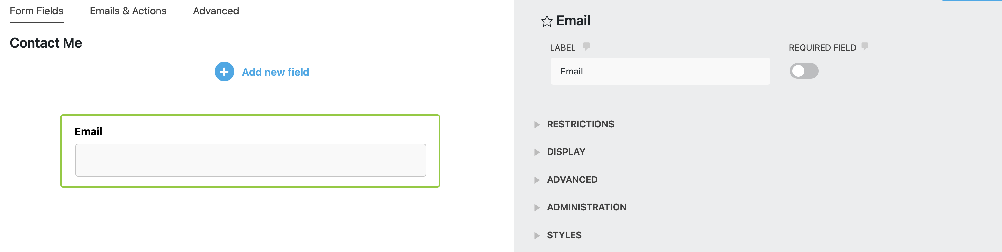Click the disclosure triangle before STYLES
The image size is (1002, 252).
point(537,235)
